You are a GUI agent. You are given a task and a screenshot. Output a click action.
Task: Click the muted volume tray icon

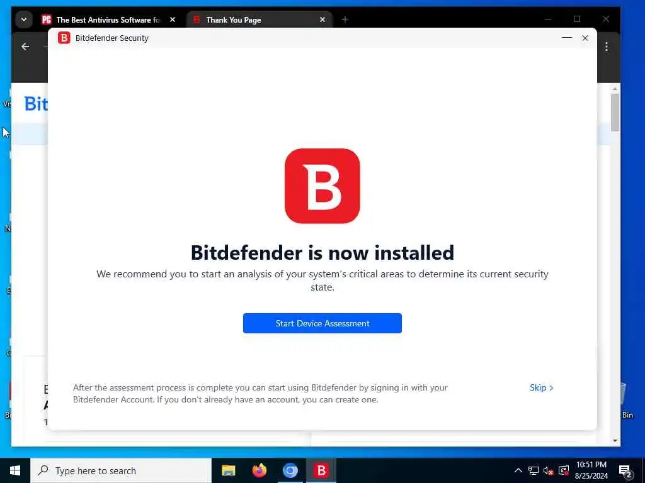549,470
